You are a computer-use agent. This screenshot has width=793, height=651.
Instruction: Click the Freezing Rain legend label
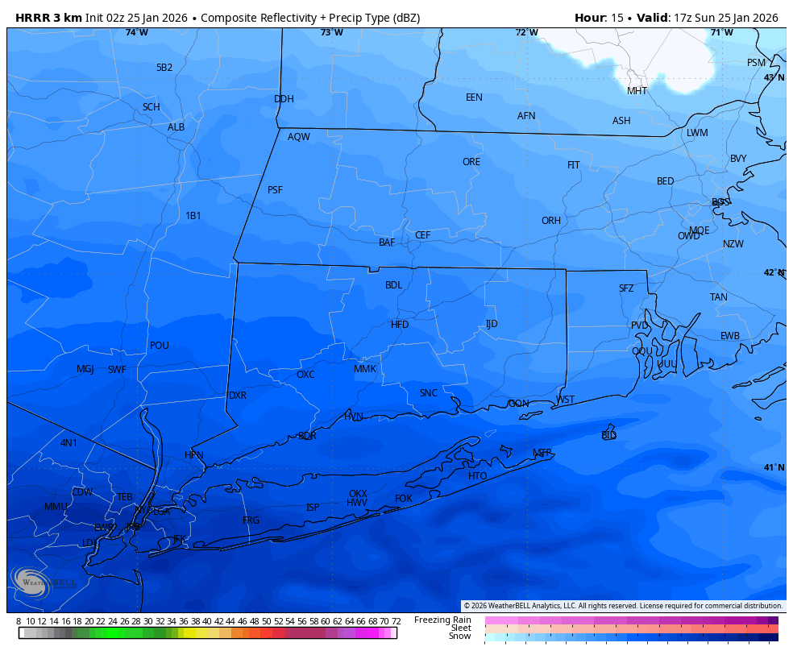pyautogui.click(x=442, y=620)
